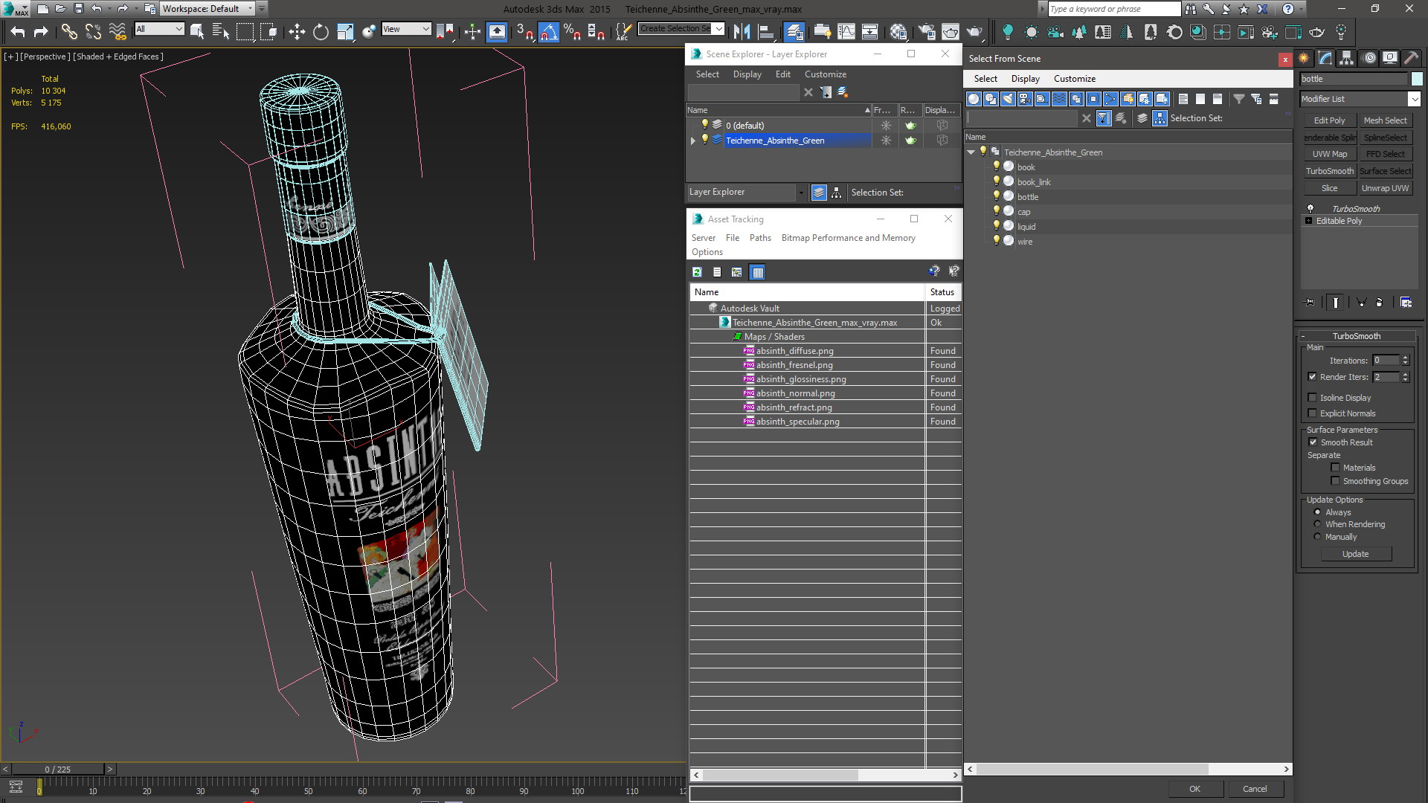The width and height of the screenshot is (1428, 803).
Task: Open the Curve Editor
Action: tap(846, 31)
